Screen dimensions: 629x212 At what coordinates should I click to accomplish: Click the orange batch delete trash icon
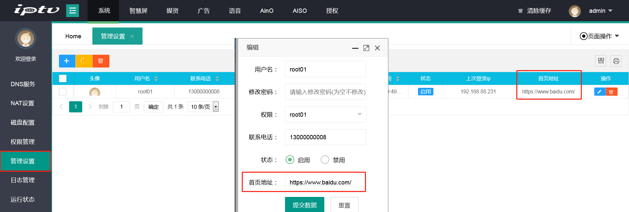pyautogui.click(x=101, y=61)
